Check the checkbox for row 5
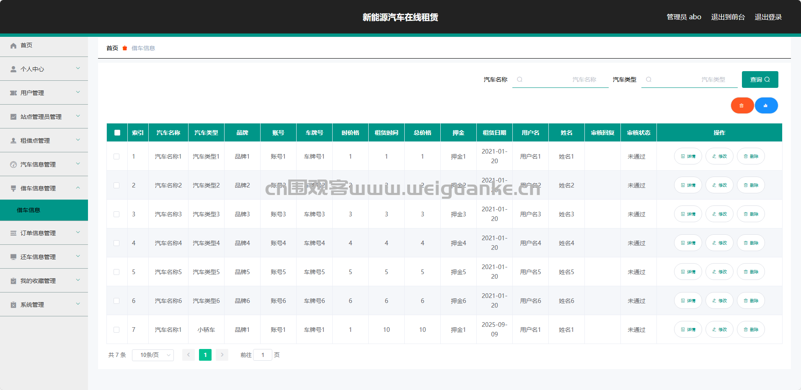This screenshot has height=390, width=801. click(x=116, y=272)
